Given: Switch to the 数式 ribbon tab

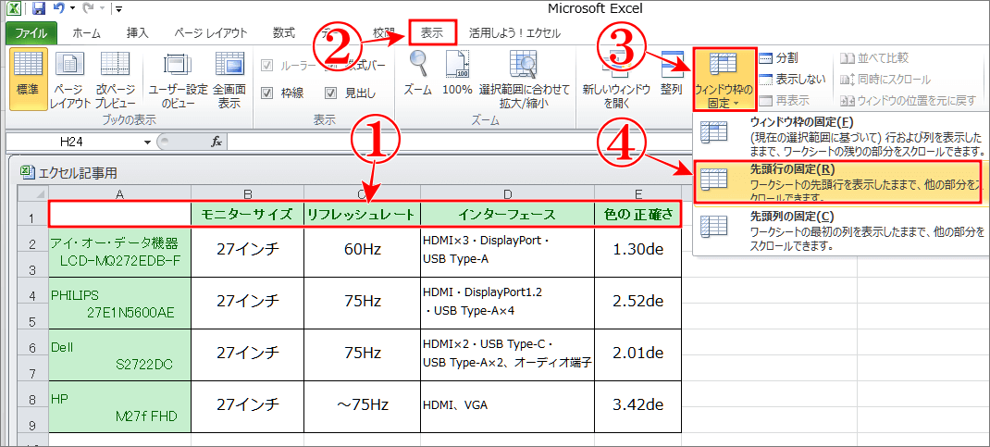Looking at the screenshot, I should 283,33.
